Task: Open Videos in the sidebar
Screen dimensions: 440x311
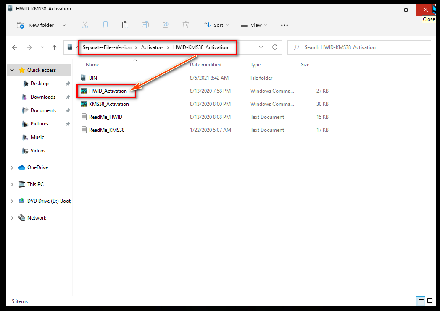Action: pyautogui.click(x=38, y=151)
